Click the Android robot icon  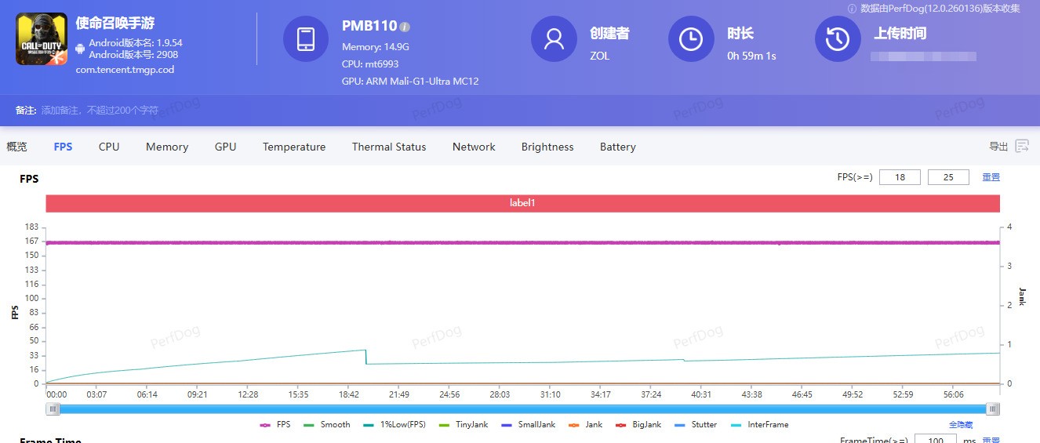tap(80, 49)
